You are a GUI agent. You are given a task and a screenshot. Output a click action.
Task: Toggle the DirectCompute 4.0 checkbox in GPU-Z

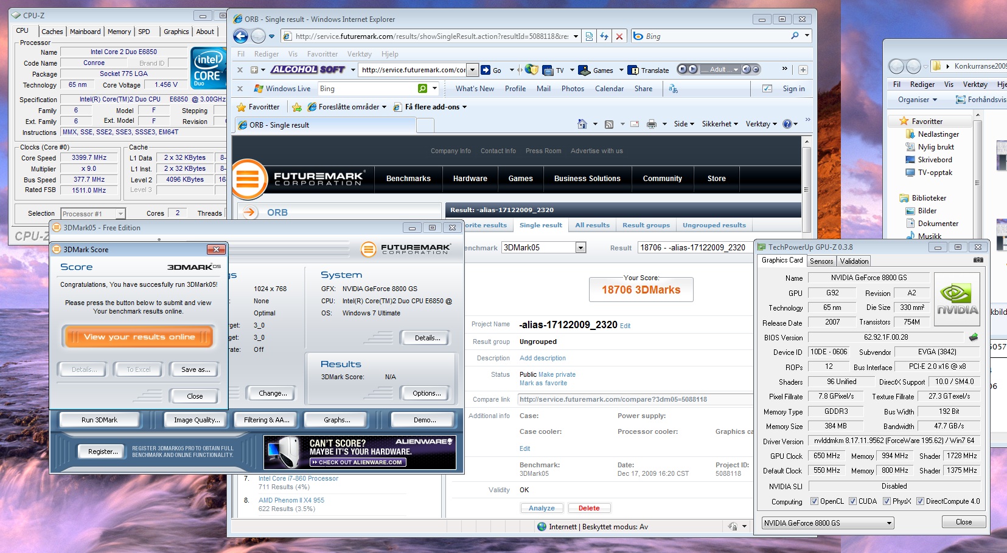tap(921, 501)
